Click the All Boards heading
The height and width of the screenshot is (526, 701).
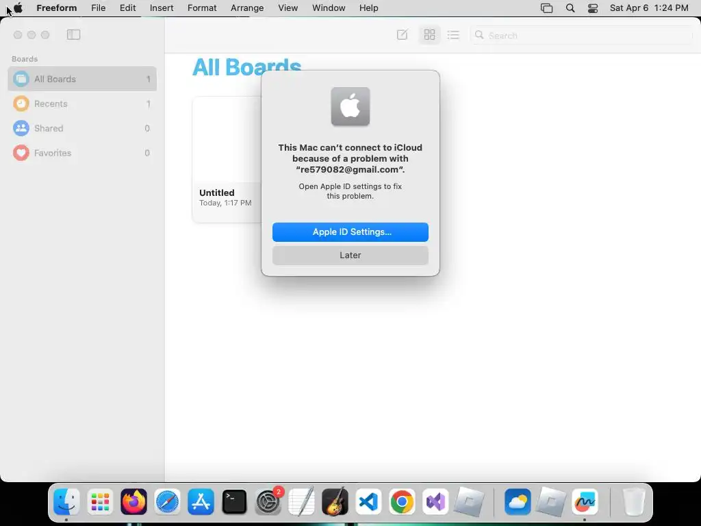tap(246, 67)
